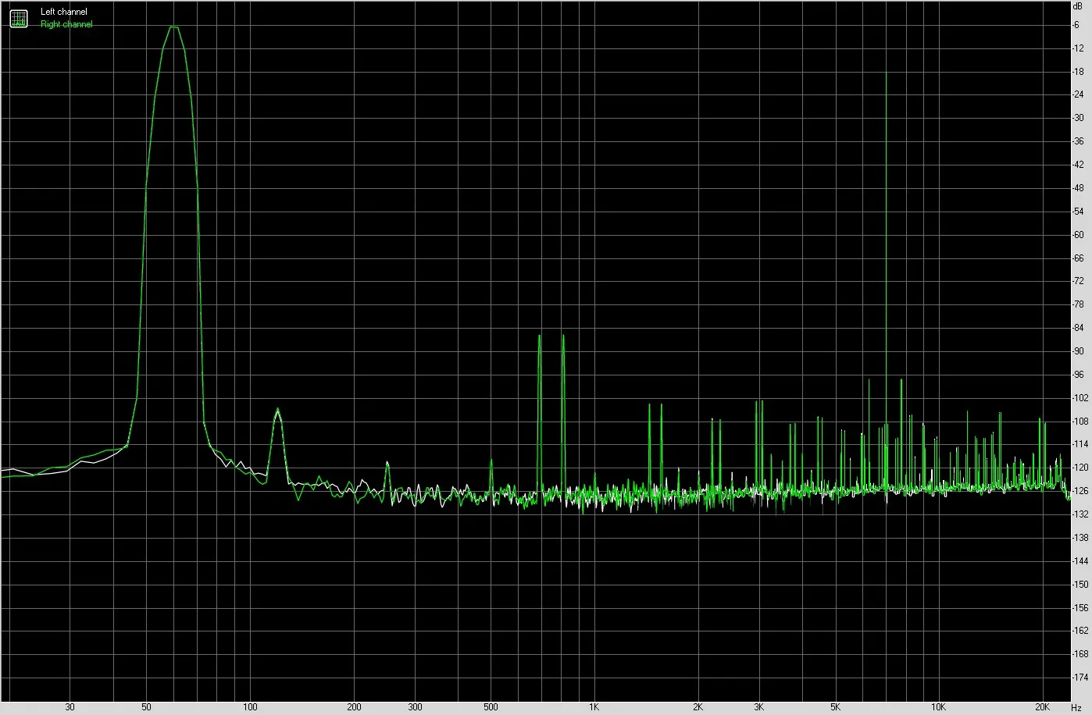
Task: Click the '-42' dB axis value
Action: coord(1079,165)
